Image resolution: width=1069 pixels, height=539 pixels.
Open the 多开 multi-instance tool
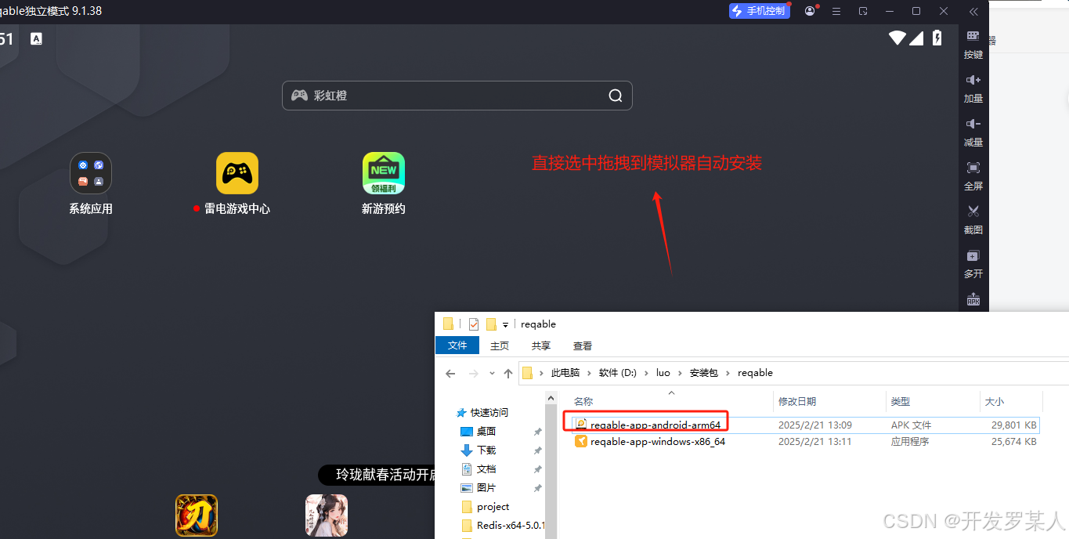click(973, 264)
